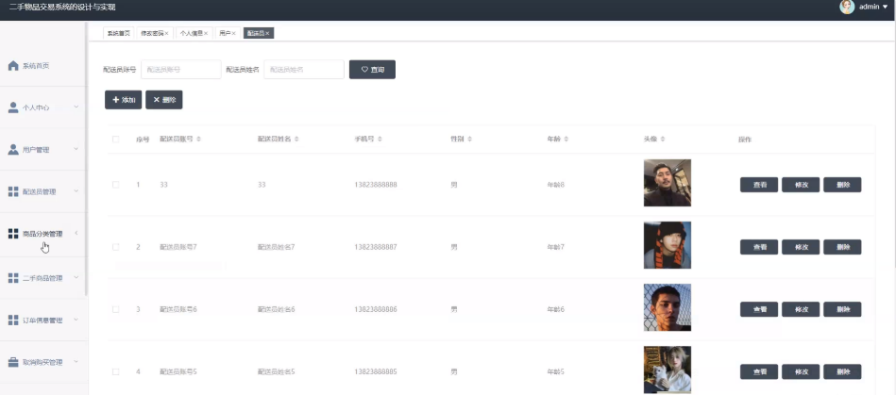Expand 用户管理 menu chevron
The height and width of the screenshot is (395, 896).
(76, 149)
